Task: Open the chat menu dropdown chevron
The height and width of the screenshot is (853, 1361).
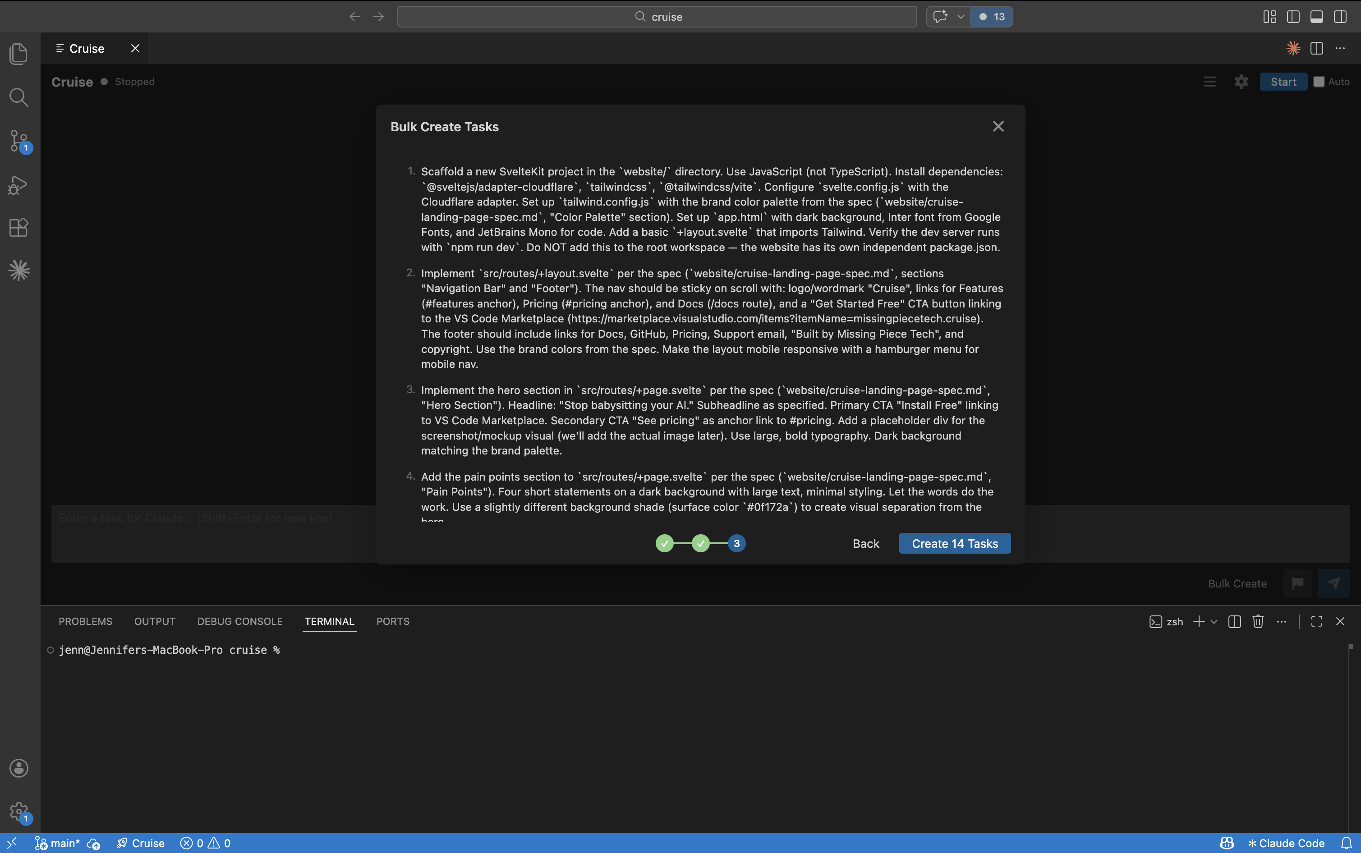Action: pos(961,17)
